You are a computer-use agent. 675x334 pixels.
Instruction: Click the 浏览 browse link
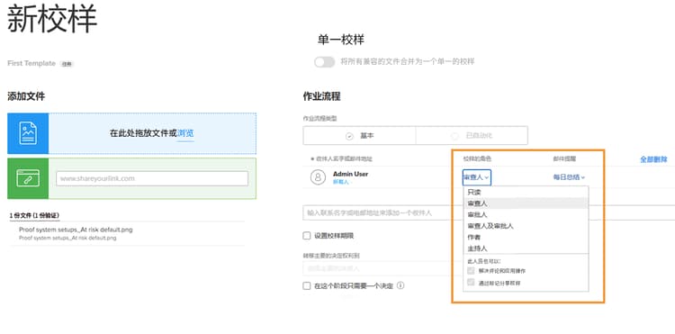click(185, 133)
